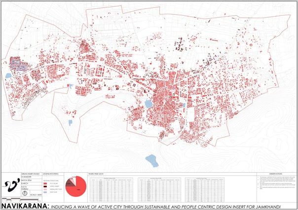Click the first ward data table
298x210 pixels.
point(112,189)
